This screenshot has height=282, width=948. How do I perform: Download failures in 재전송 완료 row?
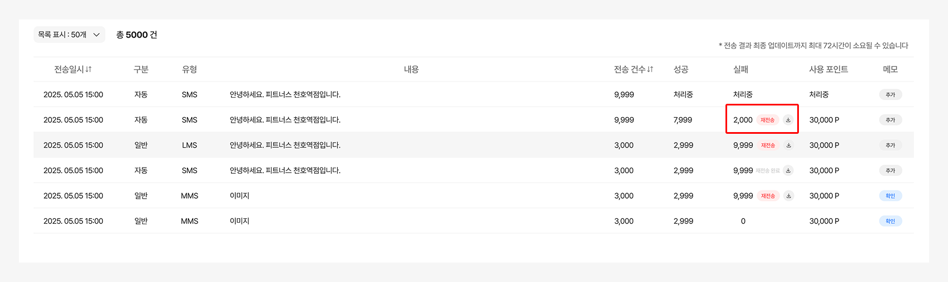(788, 170)
